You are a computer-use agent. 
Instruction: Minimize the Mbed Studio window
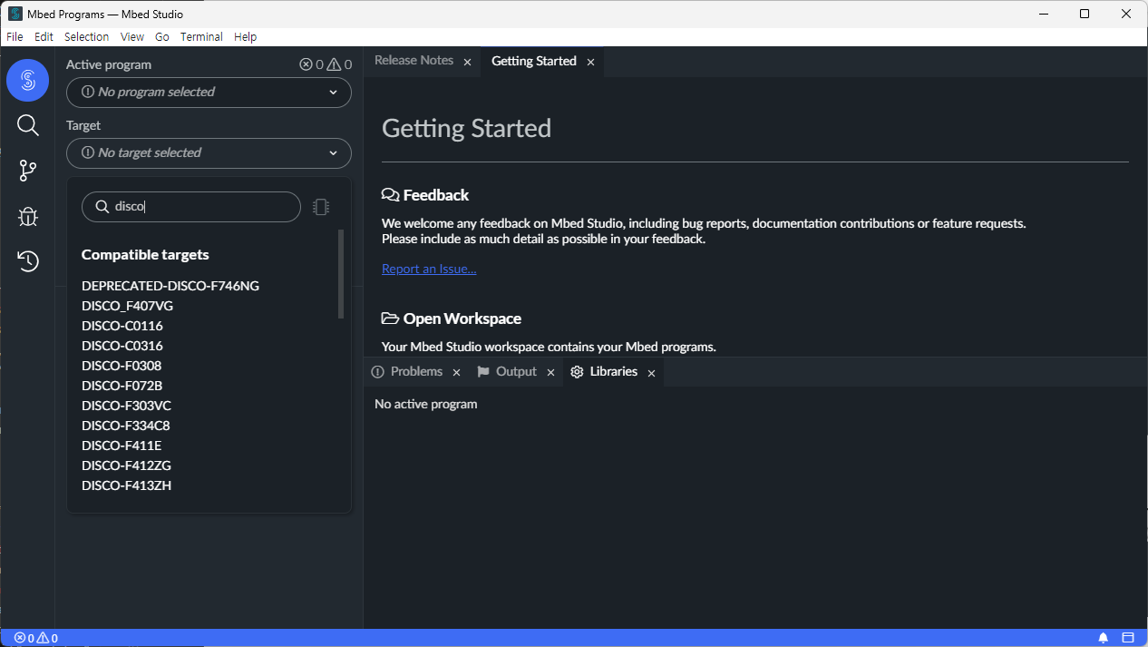point(1043,14)
